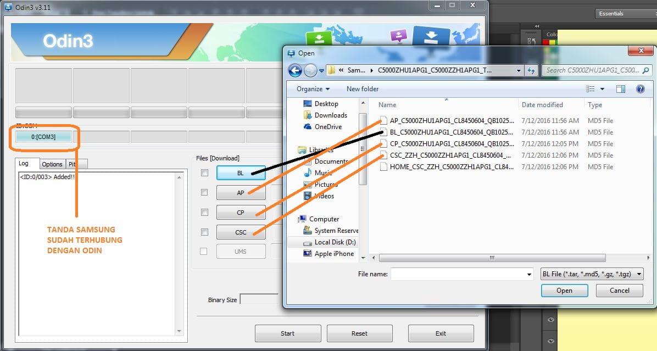The width and height of the screenshot is (657, 351).
Task: Switch to the Options tab
Action: click(x=52, y=164)
